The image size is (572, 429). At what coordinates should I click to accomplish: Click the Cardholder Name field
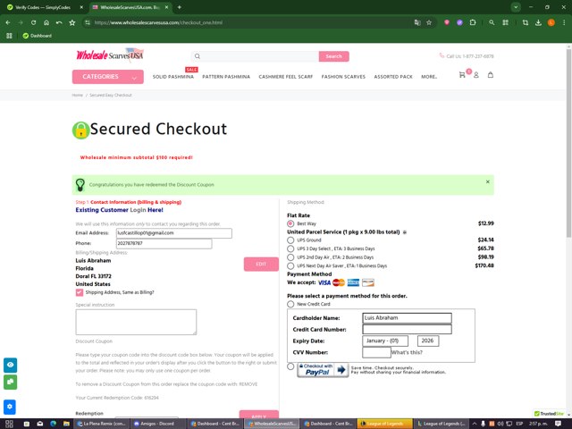[x=408, y=318]
